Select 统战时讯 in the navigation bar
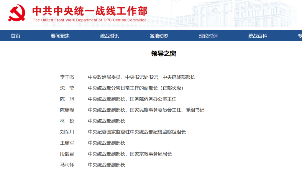This screenshot has height=175, width=302. 109,36
